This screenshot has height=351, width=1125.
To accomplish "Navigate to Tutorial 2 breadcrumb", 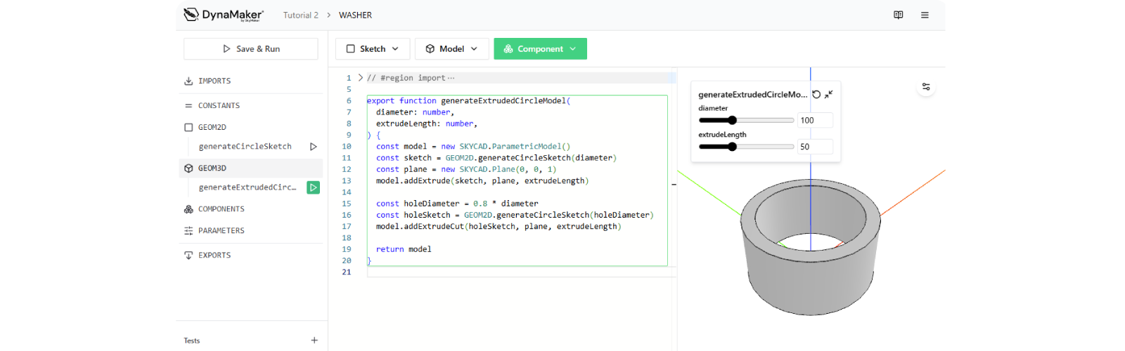I will point(300,15).
